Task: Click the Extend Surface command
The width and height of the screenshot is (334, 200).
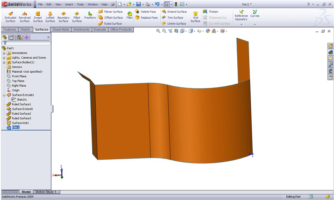Action: pyautogui.click(x=174, y=12)
